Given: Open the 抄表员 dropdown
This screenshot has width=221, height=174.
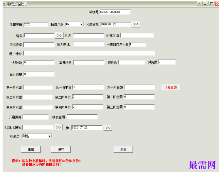Looking at the screenshot, I should [x=49, y=136].
